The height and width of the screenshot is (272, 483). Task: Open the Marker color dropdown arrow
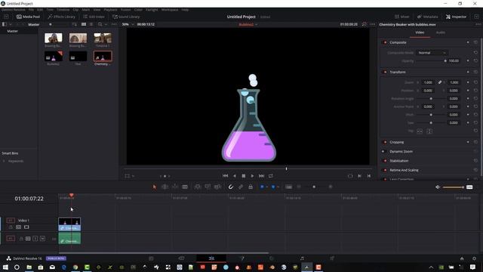tap(278, 187)
